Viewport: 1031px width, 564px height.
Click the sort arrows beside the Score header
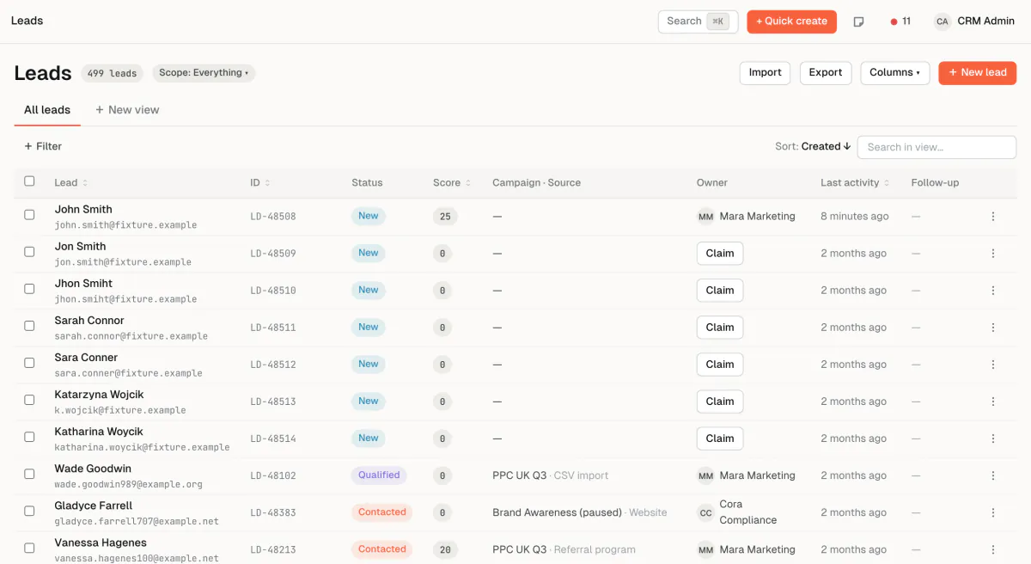click(468, 183)
